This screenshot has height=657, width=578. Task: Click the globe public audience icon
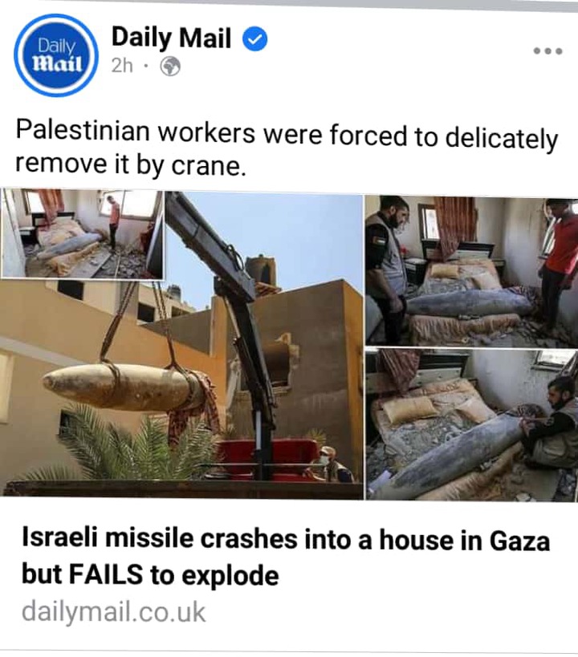pos(170,67)
